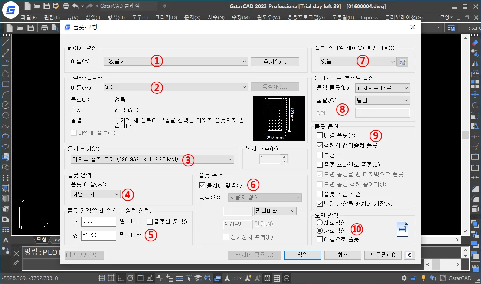481x284 pixels.
Task: Click the X offset input field
Action: pos(99,221)
